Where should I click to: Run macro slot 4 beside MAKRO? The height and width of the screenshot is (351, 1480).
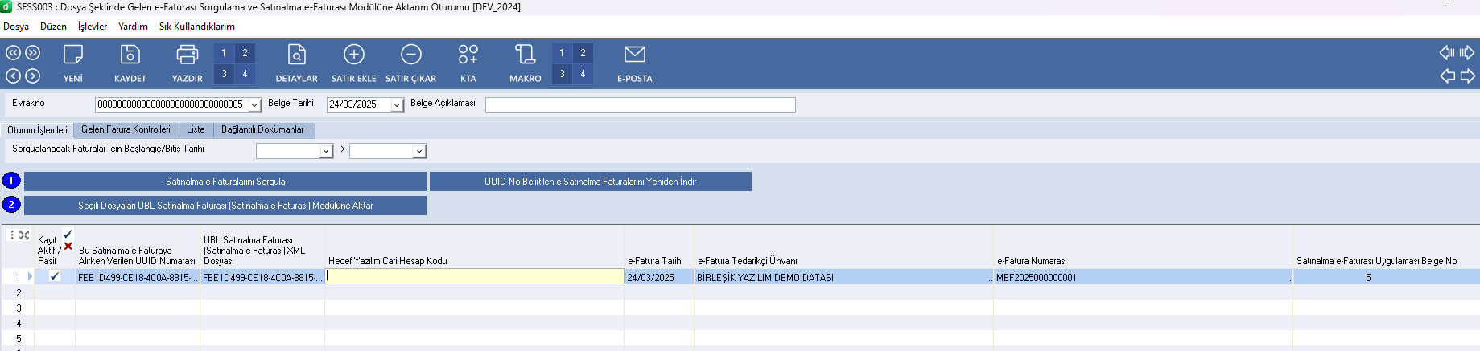coord(583,74)
